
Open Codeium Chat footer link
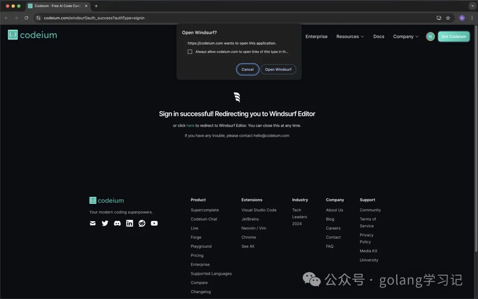click(204, 219)
